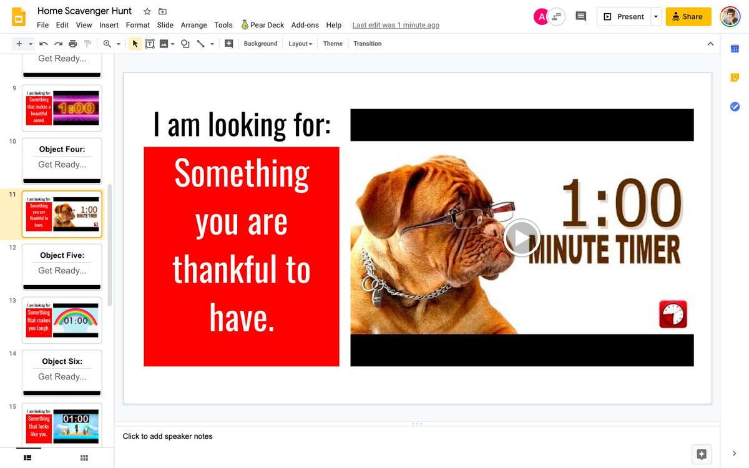This screenshot has width=749, height=468.
Task: Open the new slide layout arrow
Action: tap(31, 44)
